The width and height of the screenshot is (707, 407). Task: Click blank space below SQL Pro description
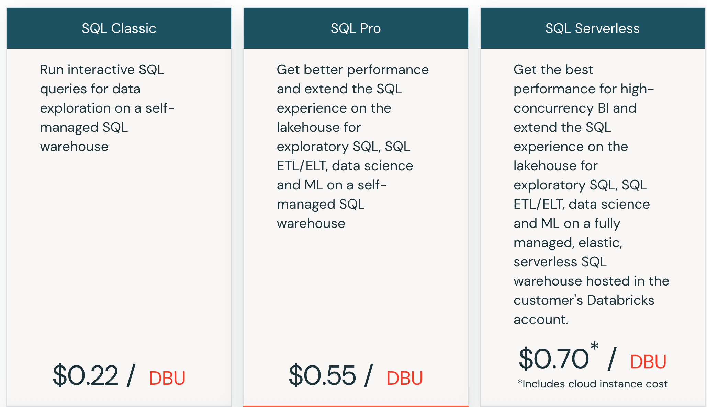tap(356, 292)
